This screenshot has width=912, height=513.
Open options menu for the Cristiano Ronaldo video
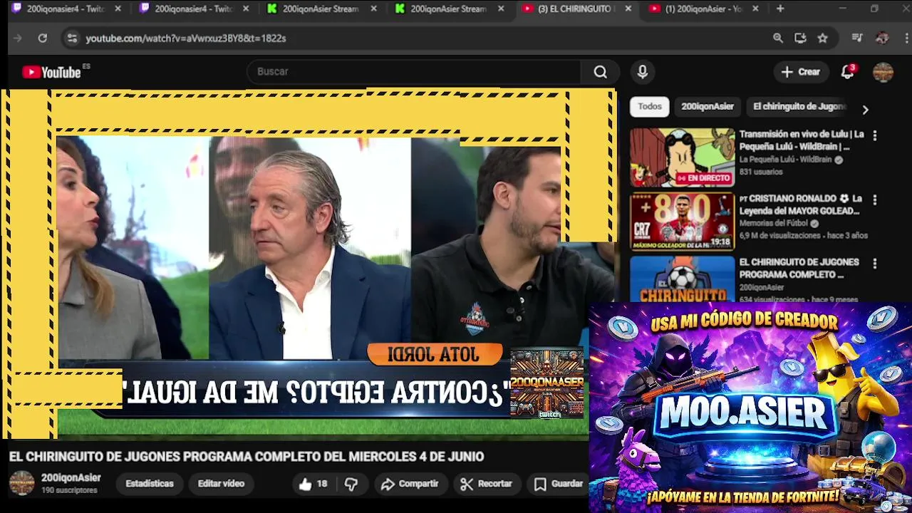click(x=875, y=199)
